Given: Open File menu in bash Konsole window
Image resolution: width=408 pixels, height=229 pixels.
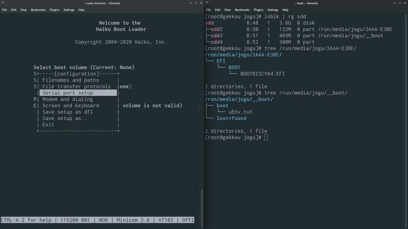Looking at the screenshot, I should coord(208,10).
